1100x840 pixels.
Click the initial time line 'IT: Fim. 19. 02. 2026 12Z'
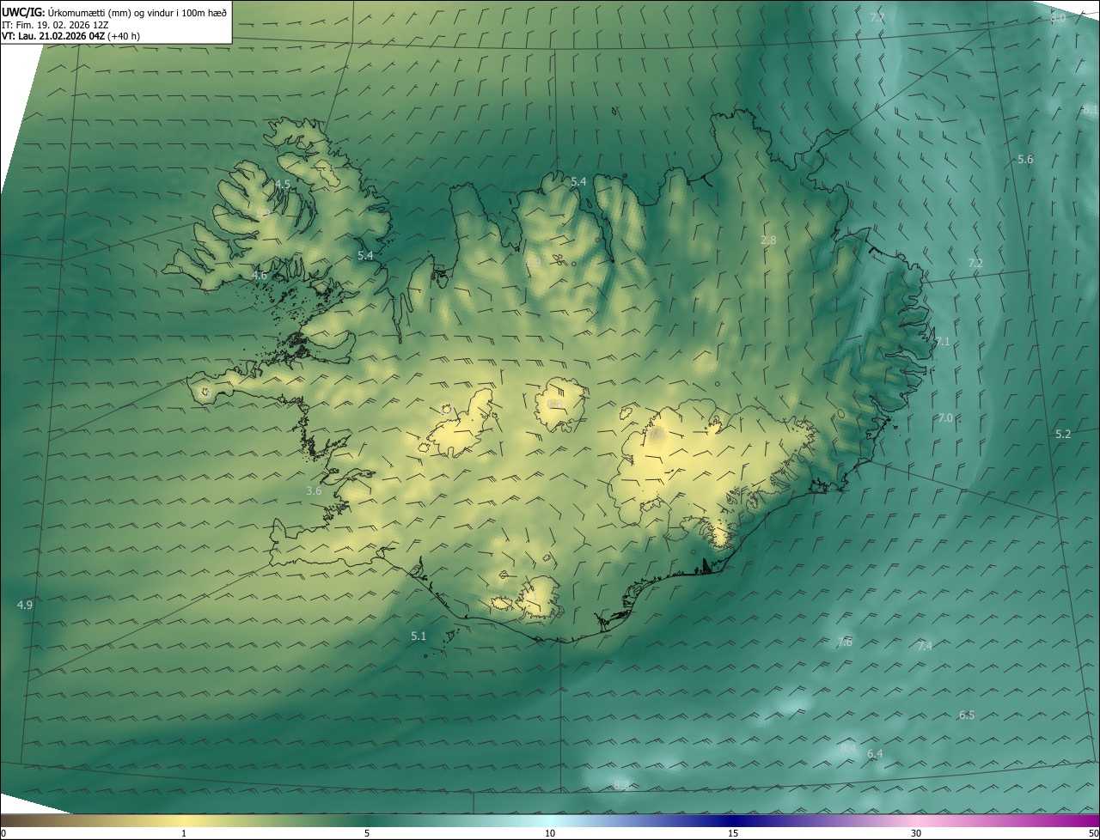55,24
